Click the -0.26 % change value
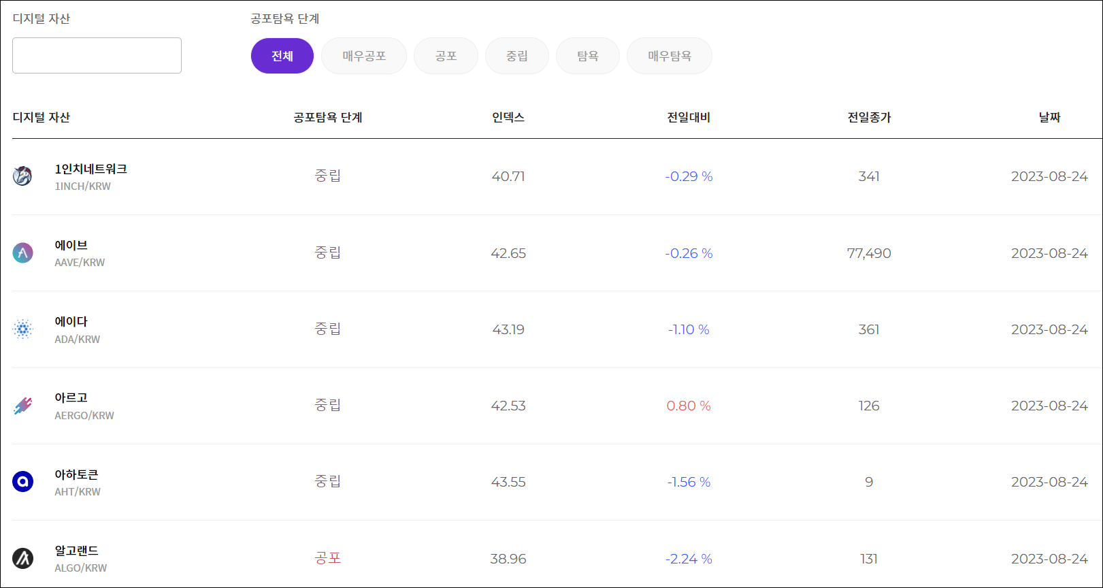The width and height of the screenshot is (1103, 588). tap(689, 253)
